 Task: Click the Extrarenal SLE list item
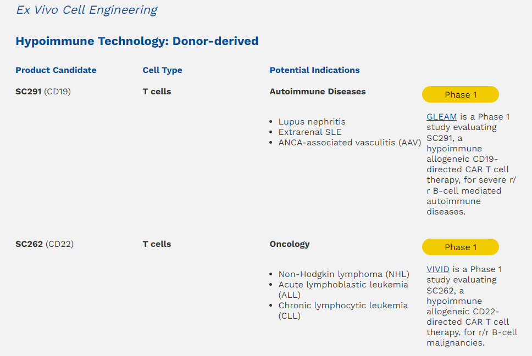tap(309, 132)
